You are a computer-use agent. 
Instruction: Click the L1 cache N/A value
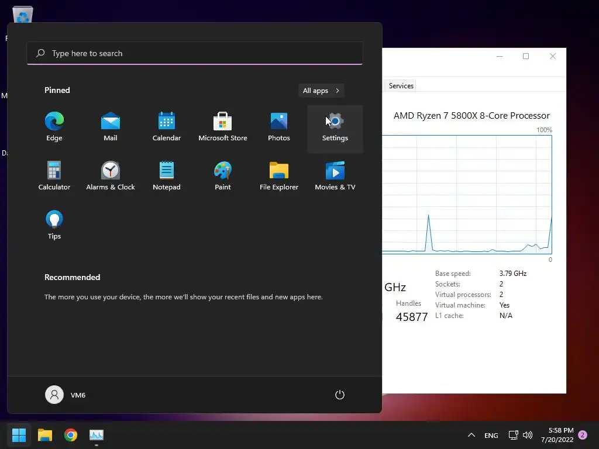click(x=506, y=315)
